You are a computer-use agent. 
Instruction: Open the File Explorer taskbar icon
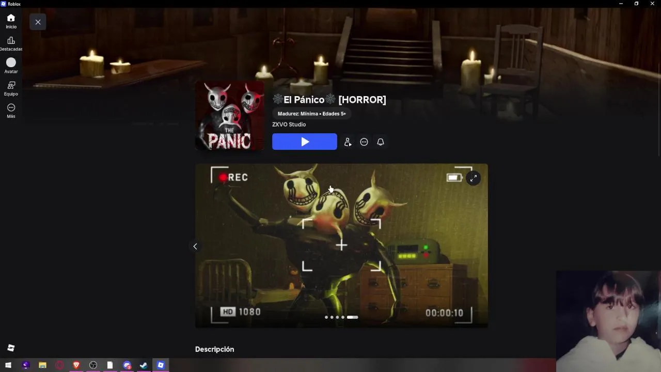coord(42,365)
